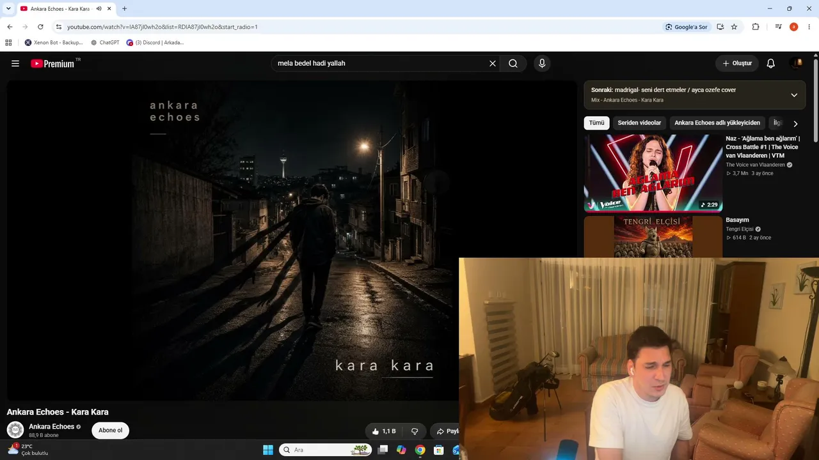Run search with the magnifier button
819x460 pixels.
[513, 63]
